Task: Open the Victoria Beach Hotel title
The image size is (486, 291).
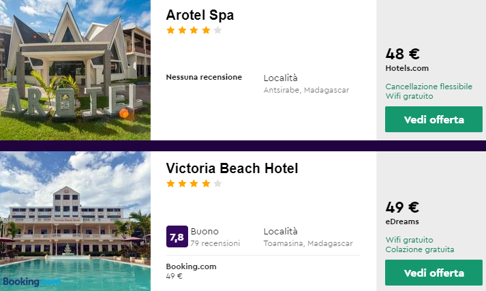Action: pyautogui.click(x=232, y=168)
